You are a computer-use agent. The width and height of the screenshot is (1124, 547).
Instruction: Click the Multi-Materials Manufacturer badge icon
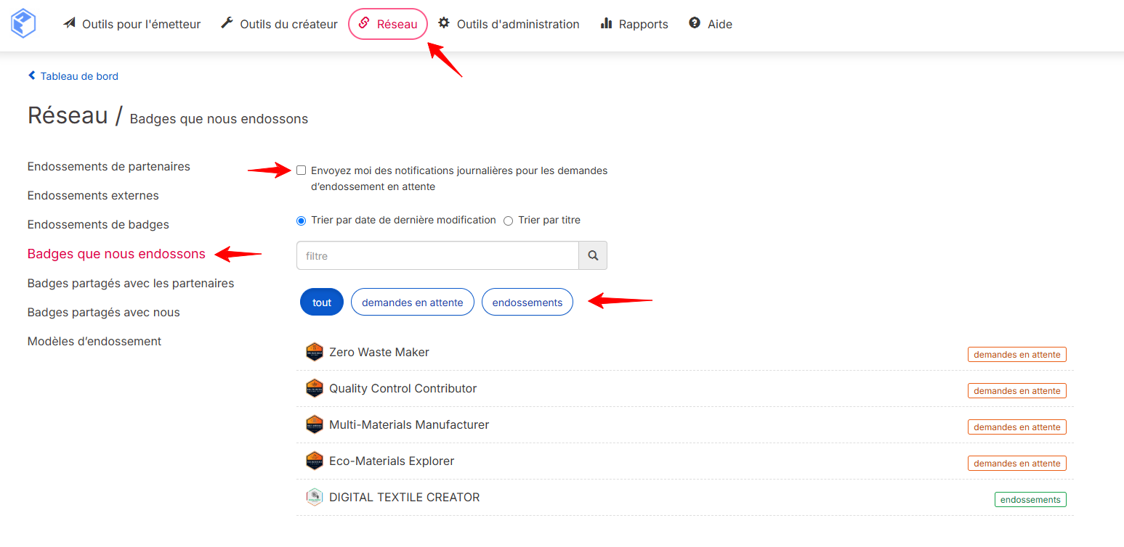[314, 424]
